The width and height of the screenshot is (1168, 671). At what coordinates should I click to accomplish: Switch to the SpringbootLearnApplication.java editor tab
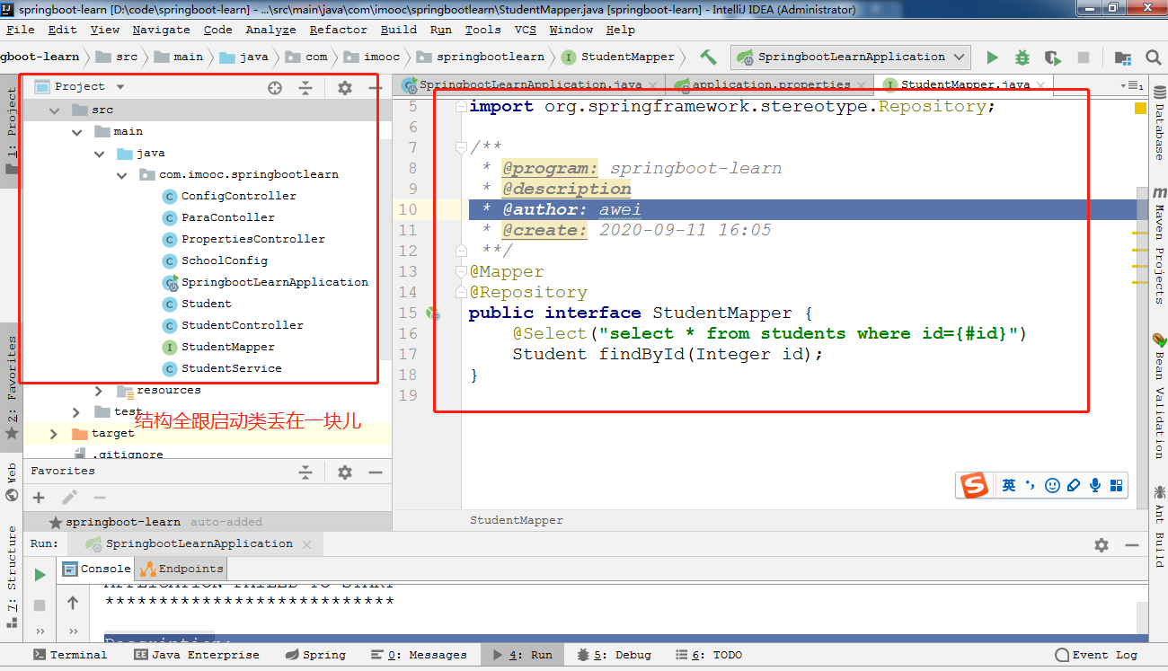pos(531,85)
